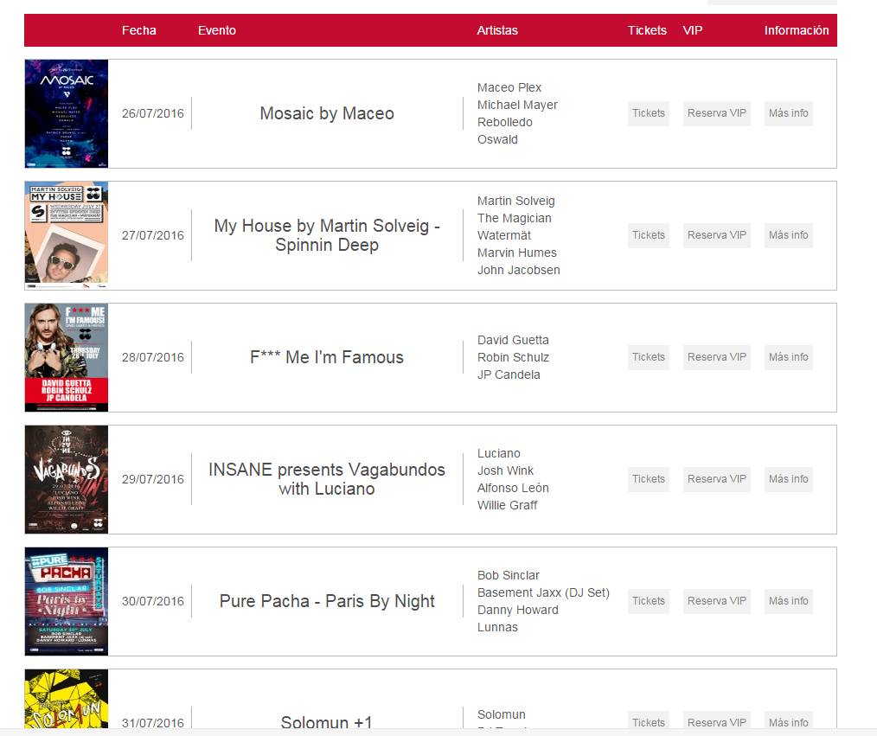Open the Solomun +1 event title
Viewport: 877px width, 736px height.
click(x=327, y=722)
